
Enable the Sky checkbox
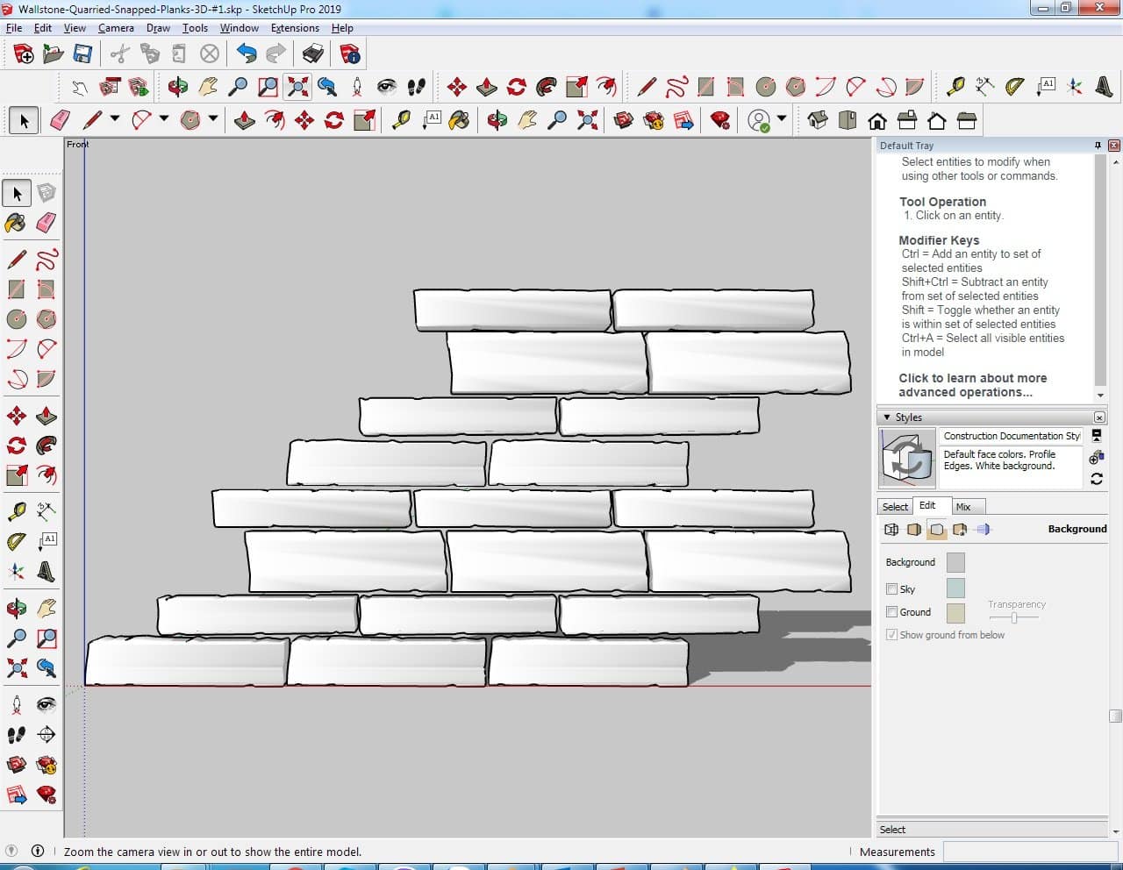[892, 589]
